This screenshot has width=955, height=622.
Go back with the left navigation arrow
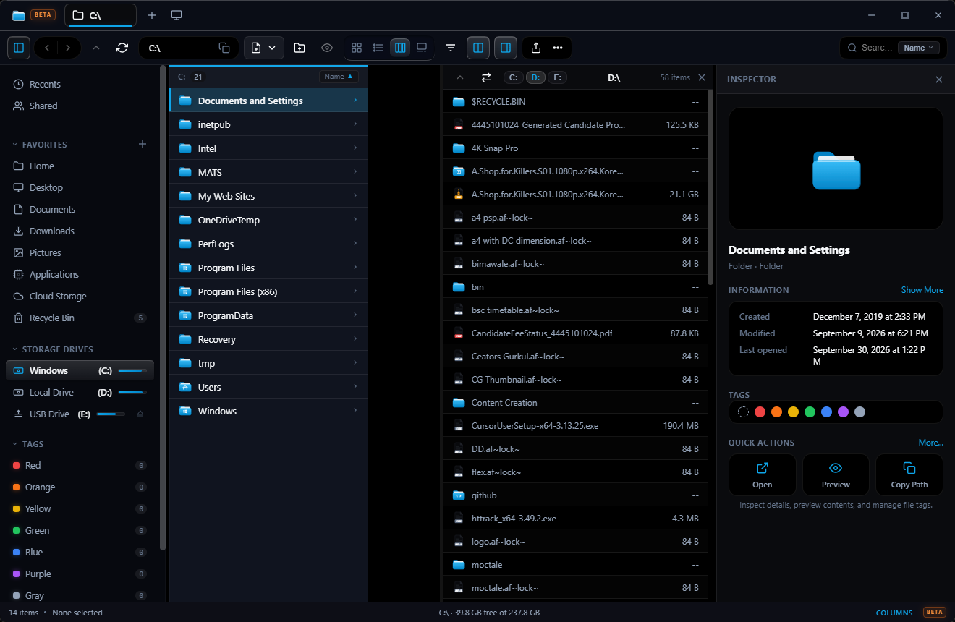tap(46, 48)
